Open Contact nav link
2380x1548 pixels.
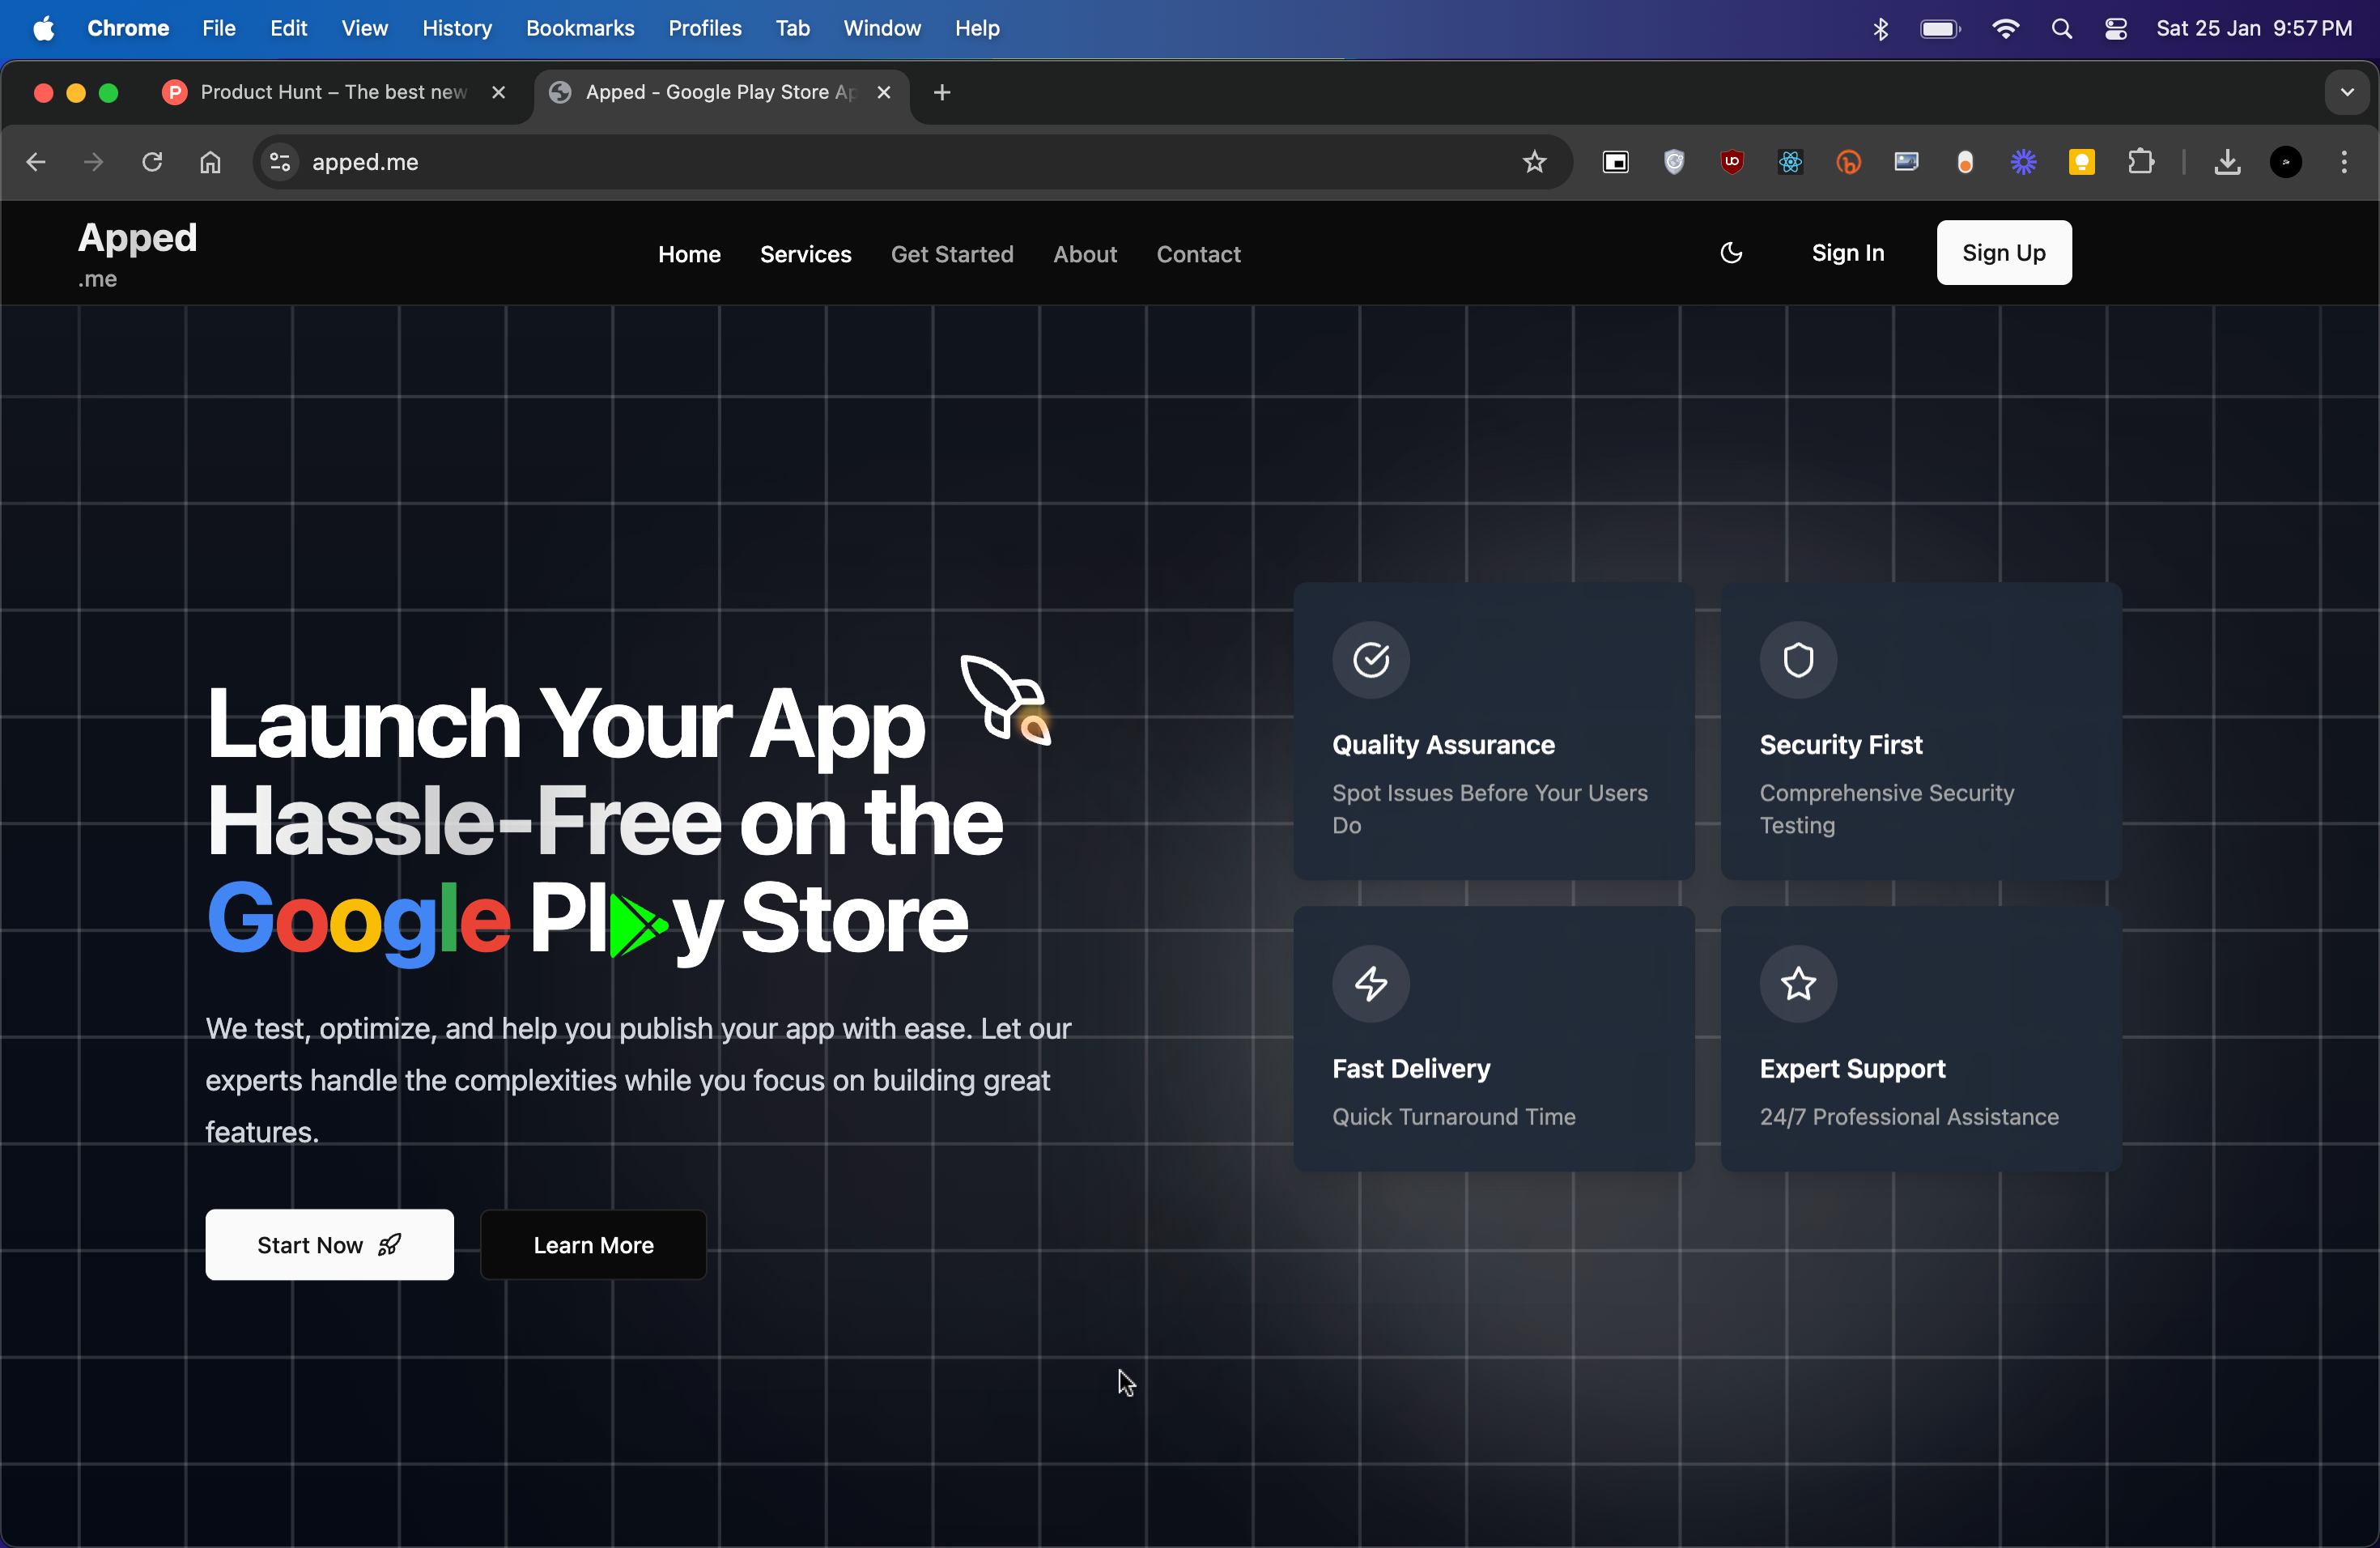pos(1198,254)
